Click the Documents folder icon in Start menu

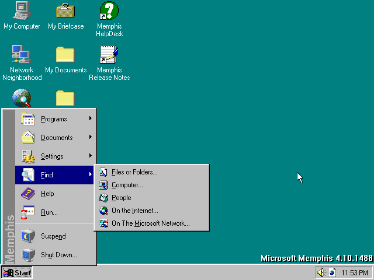click(28, 137)
